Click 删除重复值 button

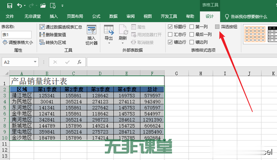[53, 35]
